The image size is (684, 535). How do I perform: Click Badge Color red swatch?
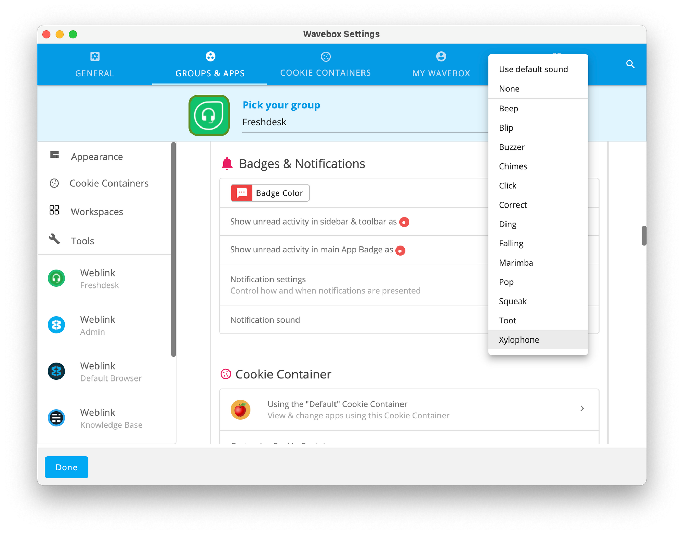pyautogui.click(x=241, y=192)
